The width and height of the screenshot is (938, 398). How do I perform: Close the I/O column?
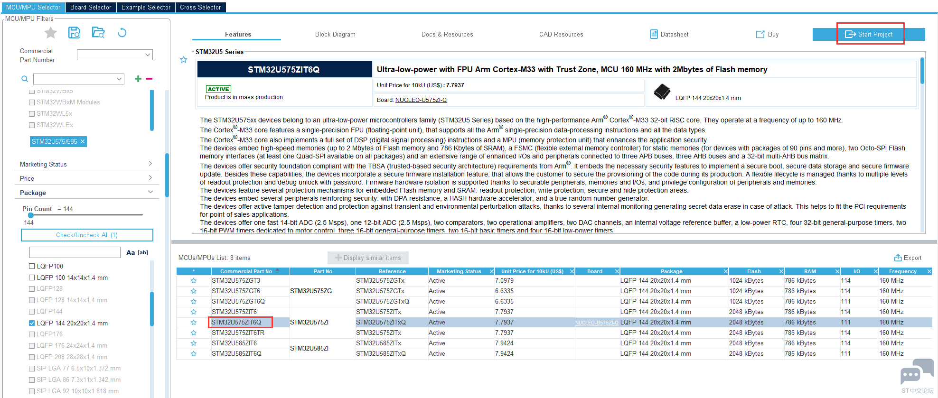coord(876,271)
